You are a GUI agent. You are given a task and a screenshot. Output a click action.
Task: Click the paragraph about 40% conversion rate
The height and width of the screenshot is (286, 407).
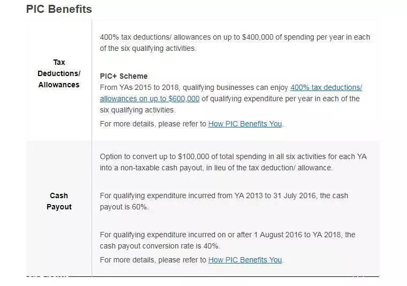[228, 240]
